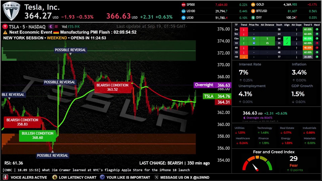Viewport: 322px width, 181px height.
Task: Click the Finance sector 1.19% entry
Action: pos(263,141)
